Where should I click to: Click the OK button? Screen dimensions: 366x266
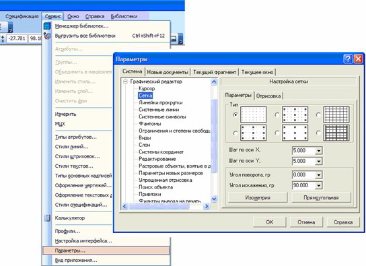(270, 222)
